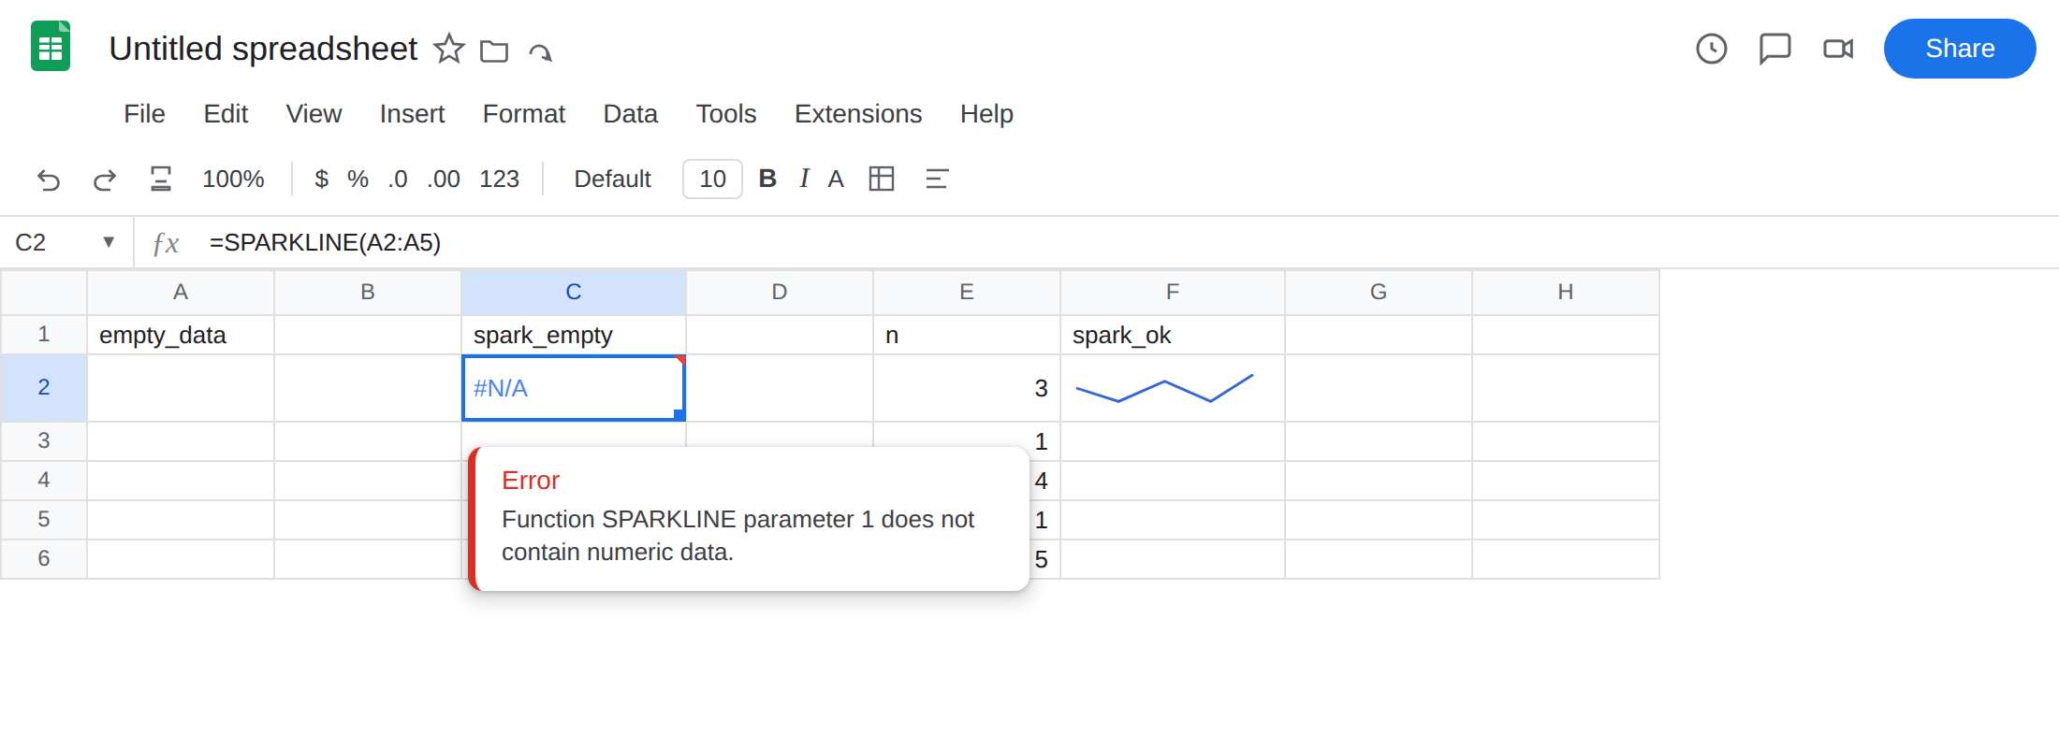Open the Extensions menu
The height and width of the screenshot is (748, 2059).
(857, 114)
